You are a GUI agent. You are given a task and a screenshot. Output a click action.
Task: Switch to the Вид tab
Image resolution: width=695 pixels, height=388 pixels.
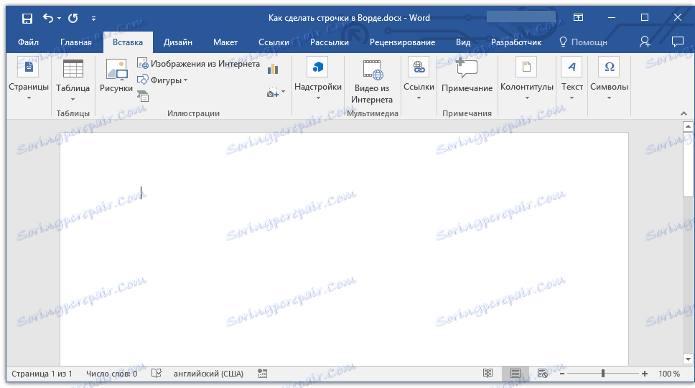(x=463, y=42)
